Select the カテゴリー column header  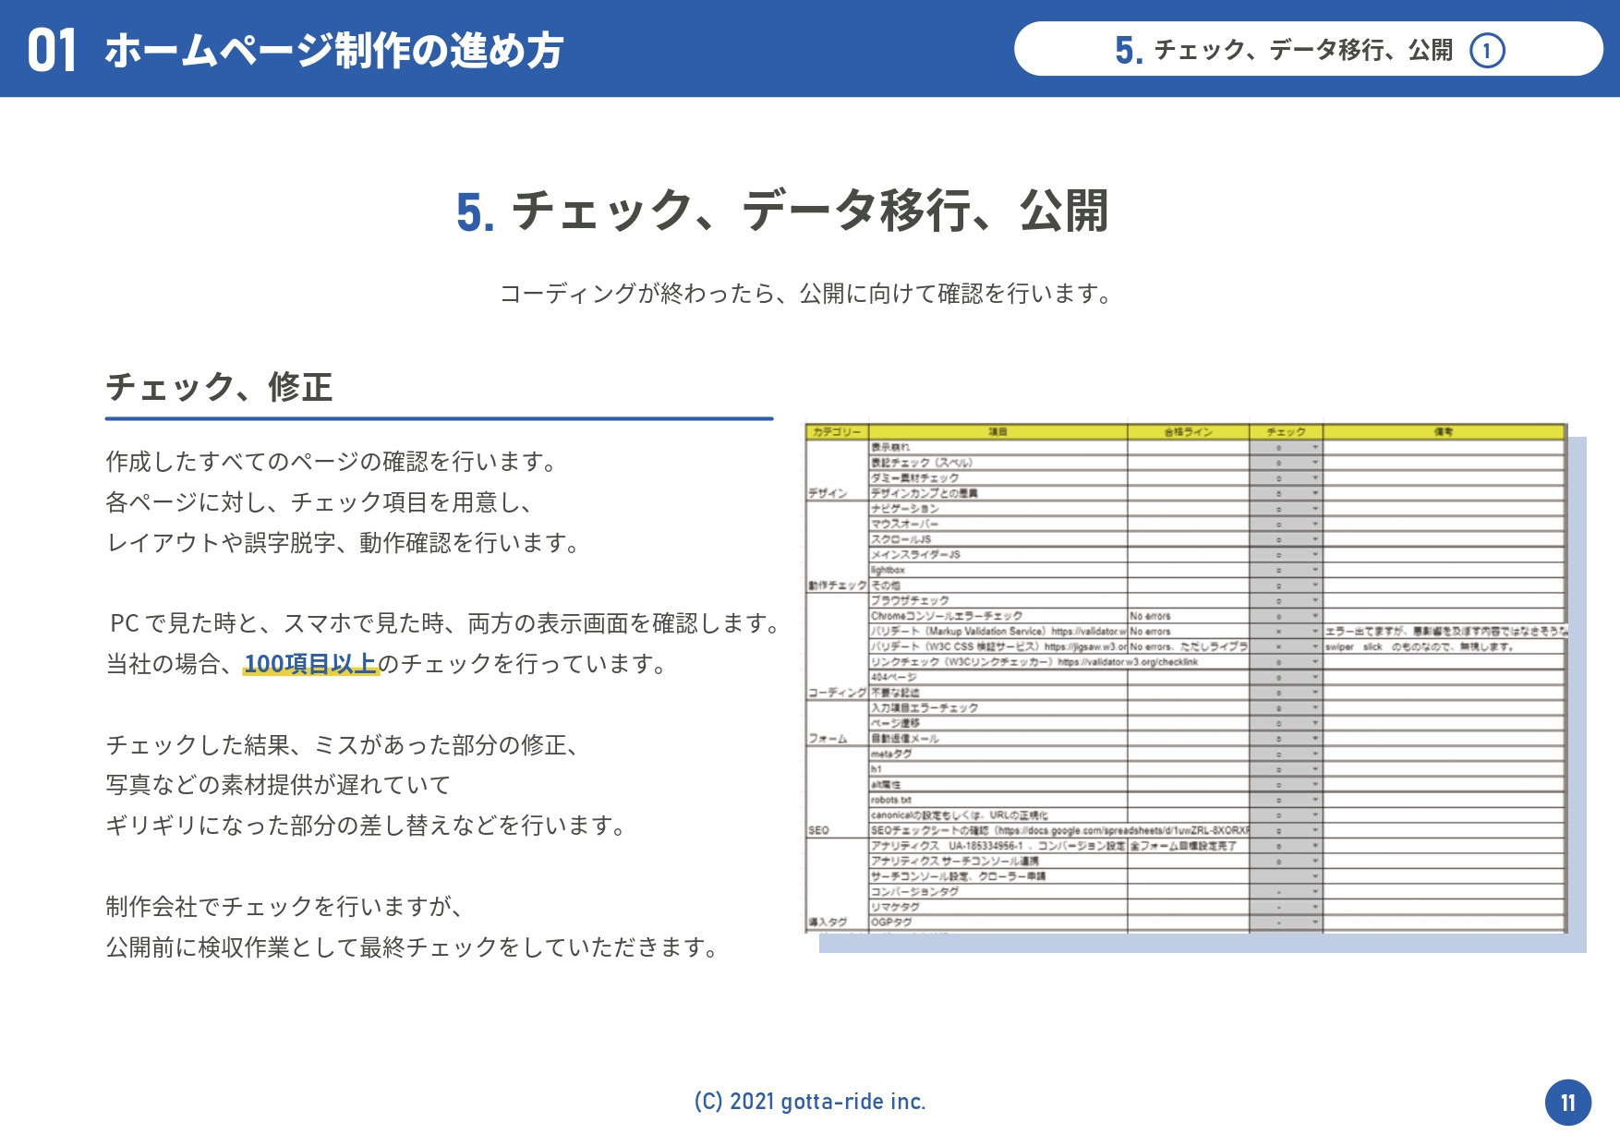[x=836, y=432]
